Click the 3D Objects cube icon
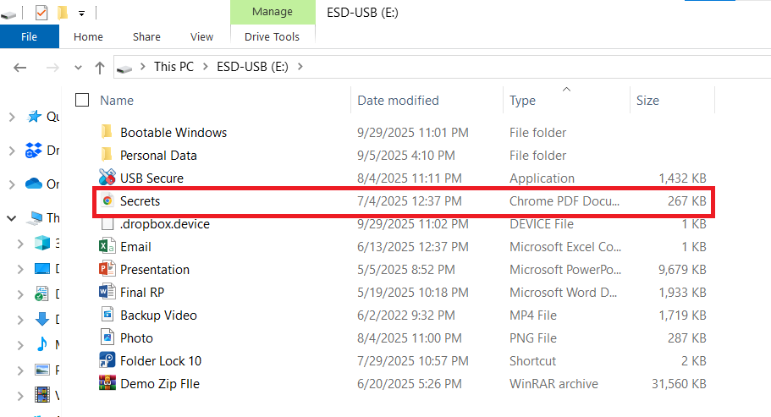This screenshot has width=771, height=417. (x=42, y=243)
